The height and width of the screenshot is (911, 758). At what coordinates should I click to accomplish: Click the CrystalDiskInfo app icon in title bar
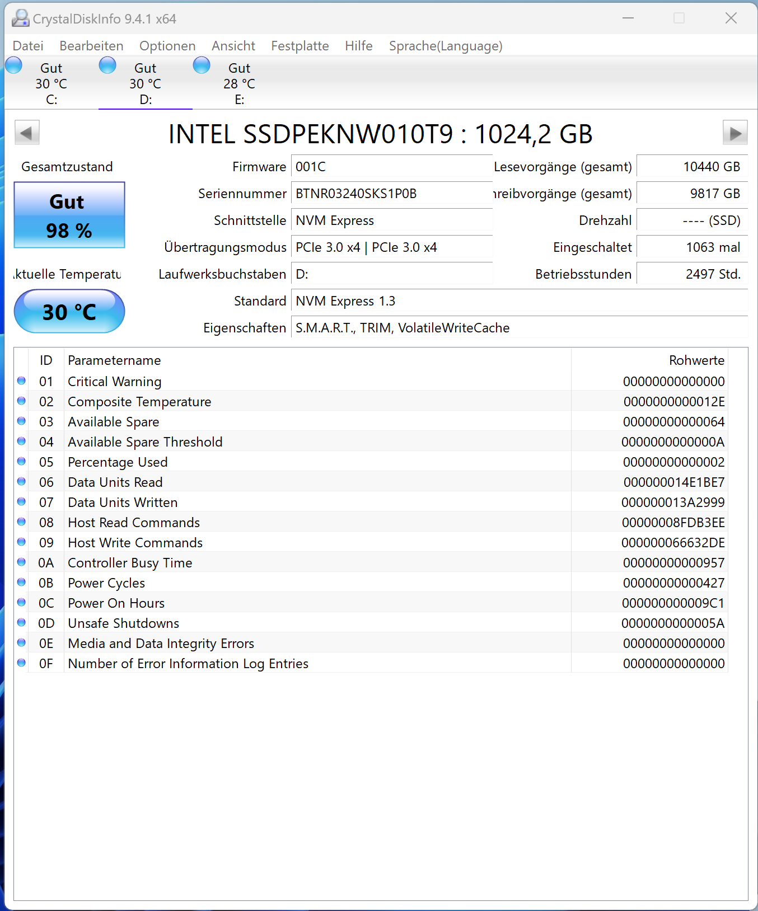pyautogui.click(x=20, y=18)
